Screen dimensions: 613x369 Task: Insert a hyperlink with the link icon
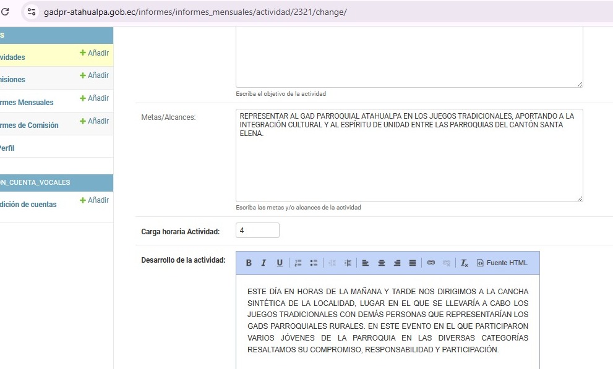(431, 263)
